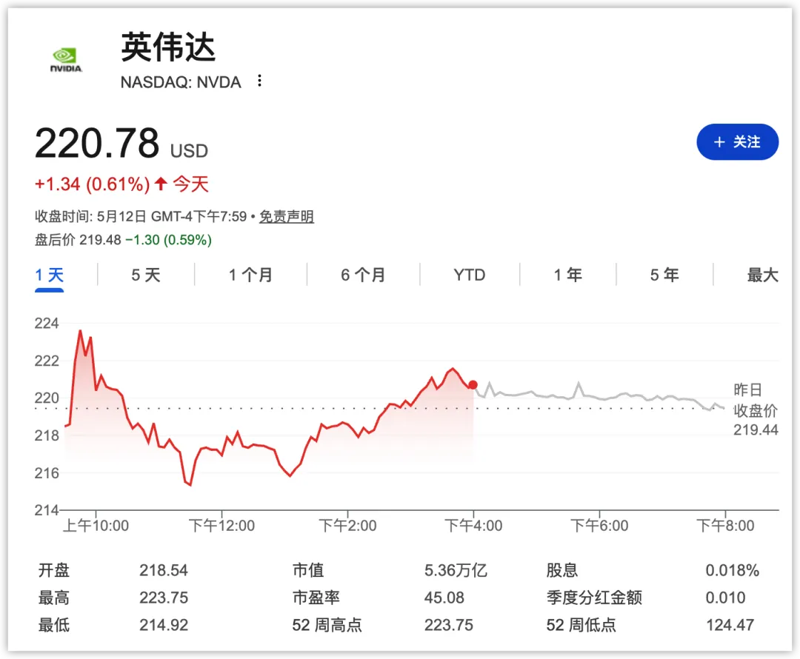Click the 下午8:00 axis label
This screenshot has width=800, height=659.
click(x=725, y=526)
